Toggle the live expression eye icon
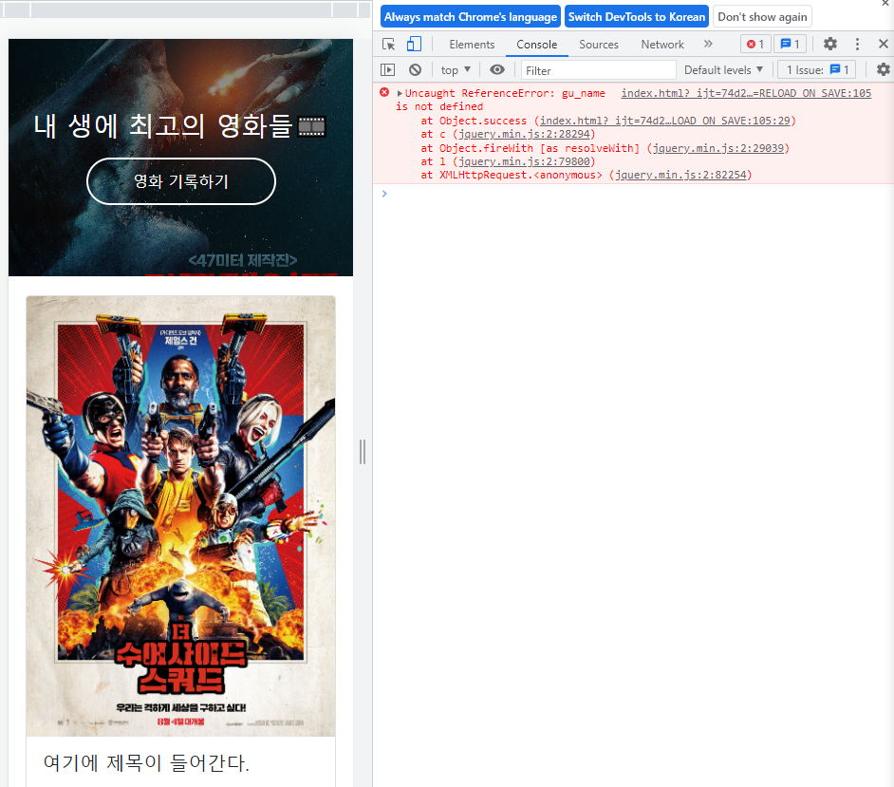Screen dimensions: 894x787 tap(497, 69)
